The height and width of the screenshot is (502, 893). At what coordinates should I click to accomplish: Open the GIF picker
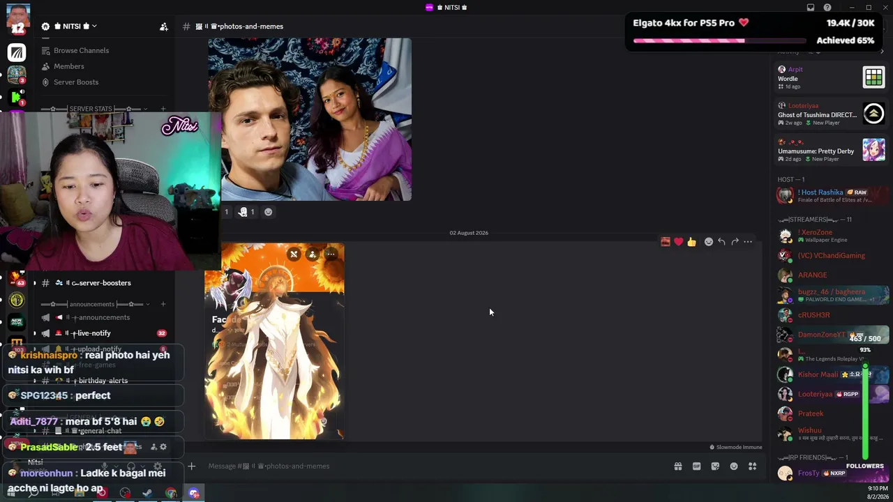pyautogui.click(x=696, y=466)
